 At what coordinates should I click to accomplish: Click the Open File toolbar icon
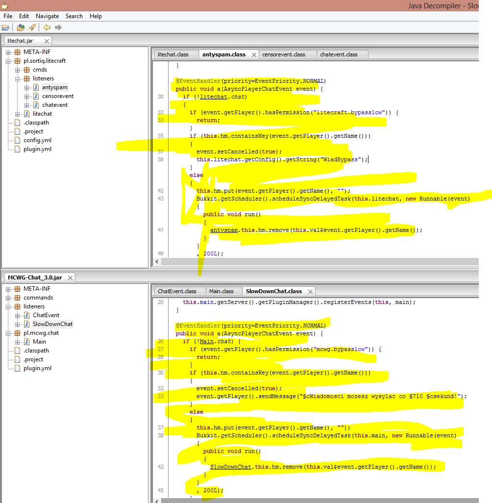click(5, 27)
